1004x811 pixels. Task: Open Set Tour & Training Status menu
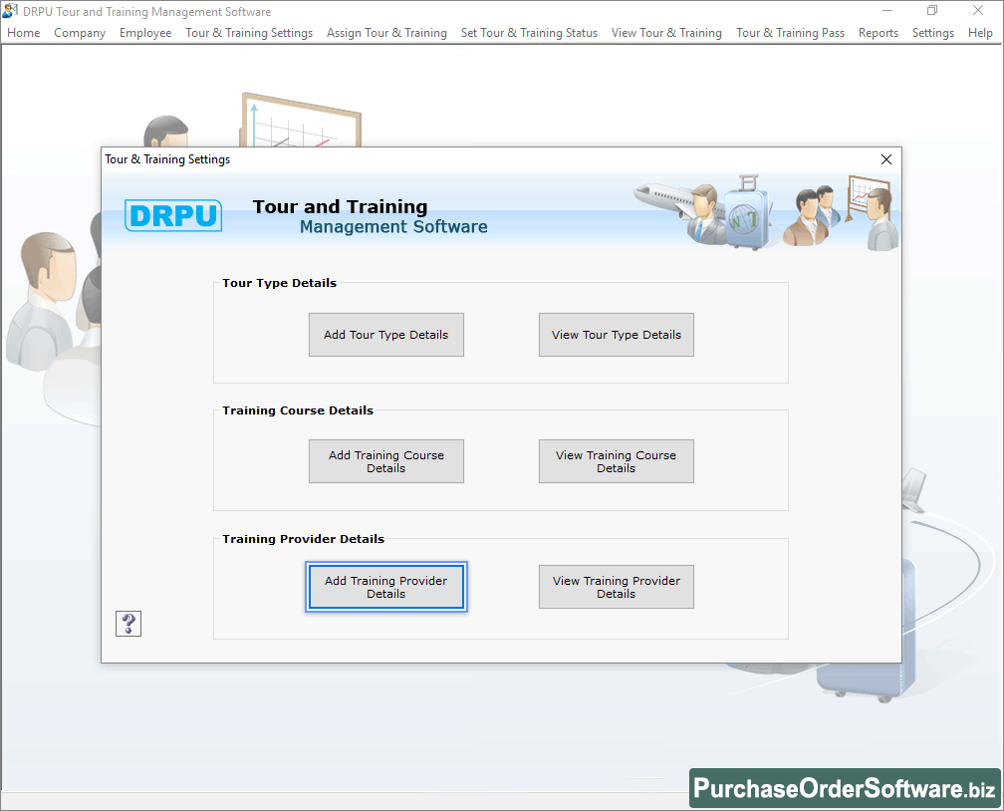[x=529, y=33]
